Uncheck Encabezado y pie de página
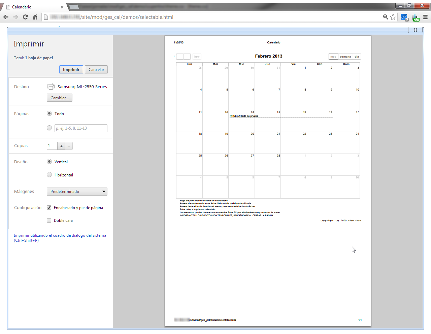Image resolution: width=431 pixels, height=334 pixels. click(49, 208)
